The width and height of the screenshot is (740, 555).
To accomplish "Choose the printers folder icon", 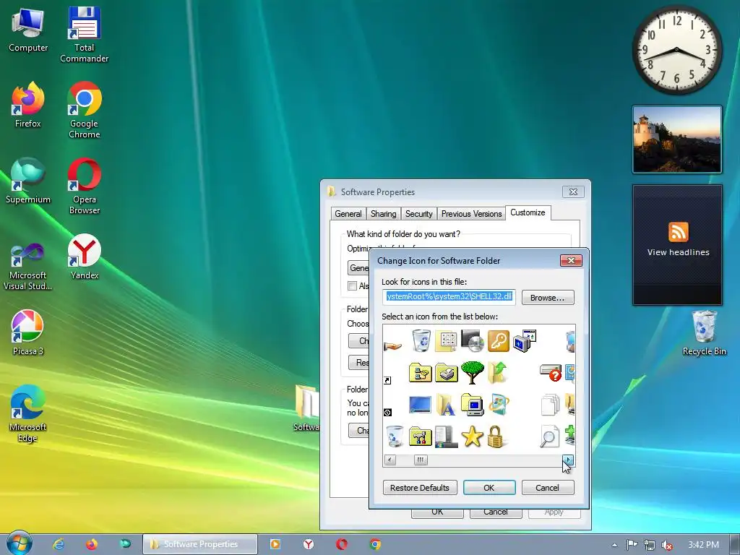I will [447, 373].
